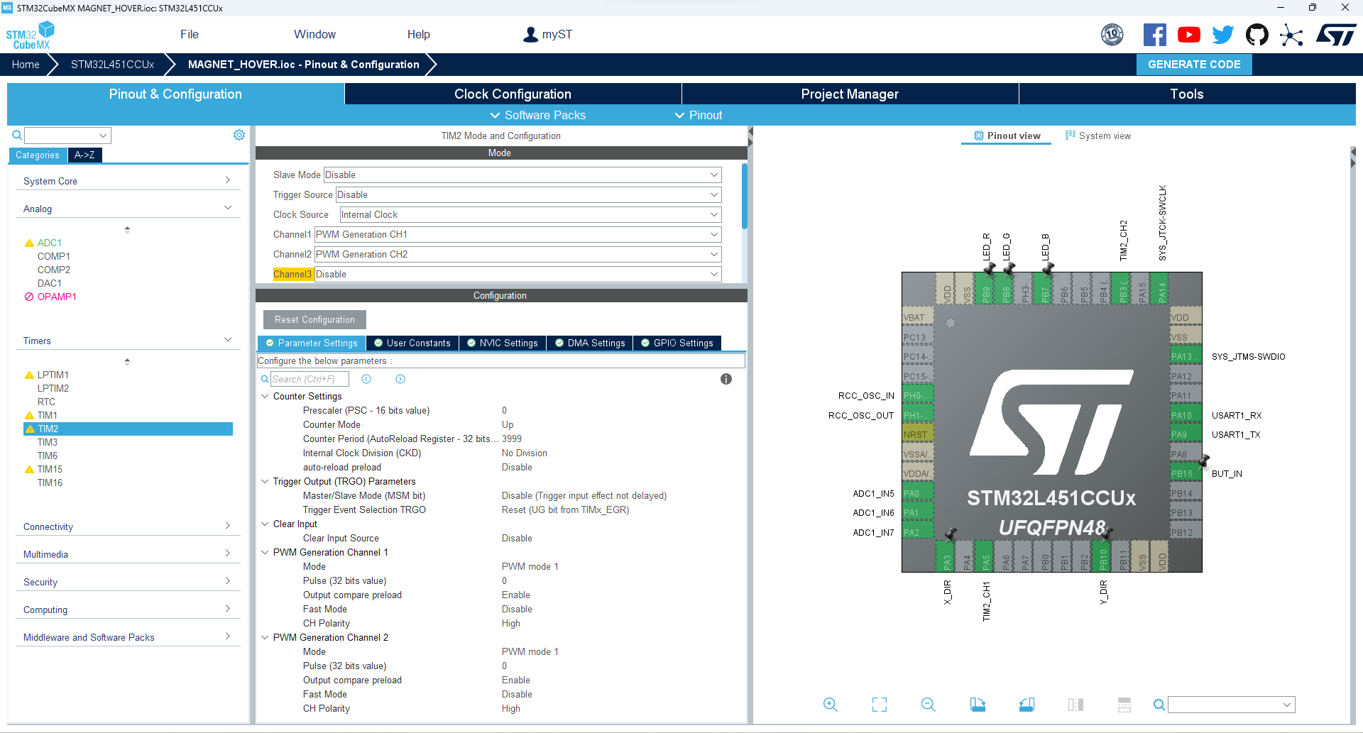Open the Pinout dropdown menu
Image resolution: width=1363 pixels, height=733 pixels.
[x=698, y=115]
